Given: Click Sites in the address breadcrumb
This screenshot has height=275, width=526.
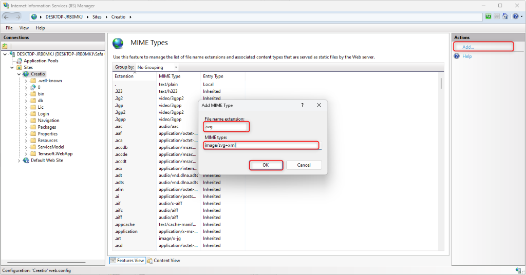Looking at the screenshot, I should click(97, 17).
